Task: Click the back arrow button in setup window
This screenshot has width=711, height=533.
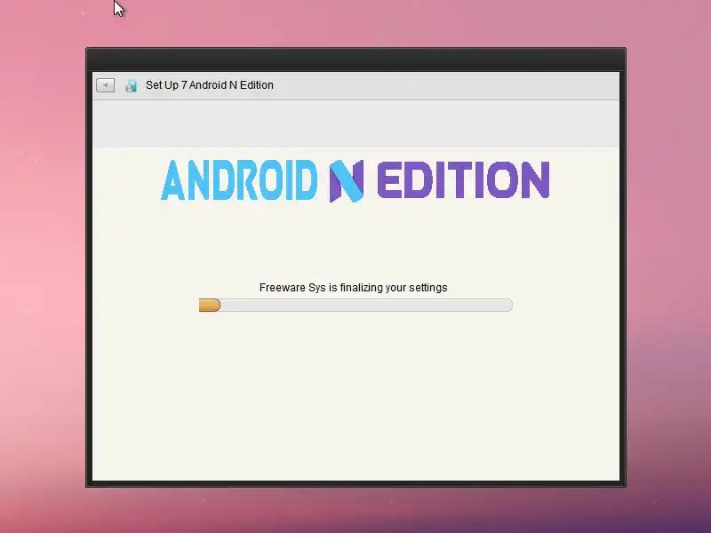Action: 105,85
